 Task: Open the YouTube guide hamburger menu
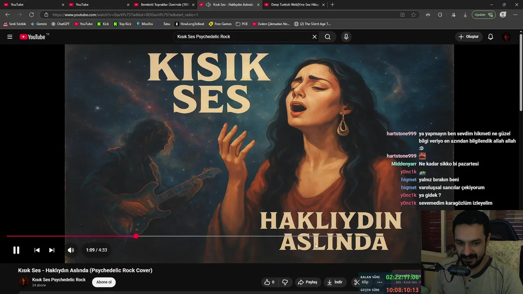click(x=10, y=37)
